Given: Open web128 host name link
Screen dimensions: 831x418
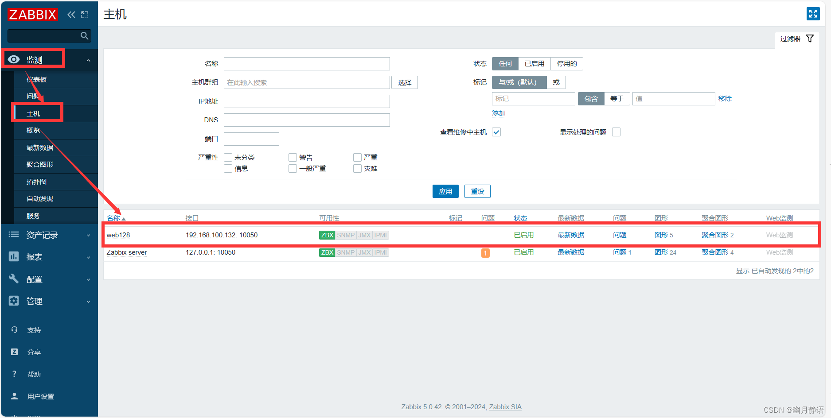Looking at the screenshot, I should point(118,235).
